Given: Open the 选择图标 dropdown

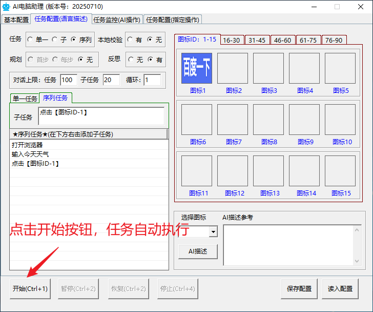Looking at the screenshot, I should [x=213, y=232].
